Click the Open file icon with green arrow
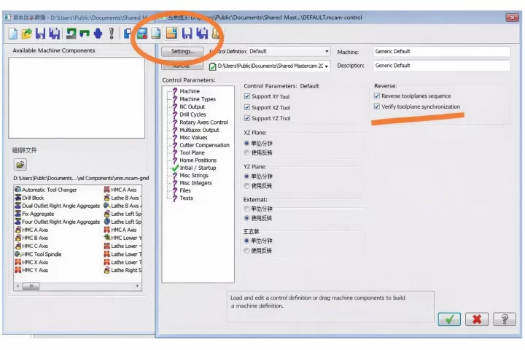This screenshot has width=525, height=350. coord(27,34)
